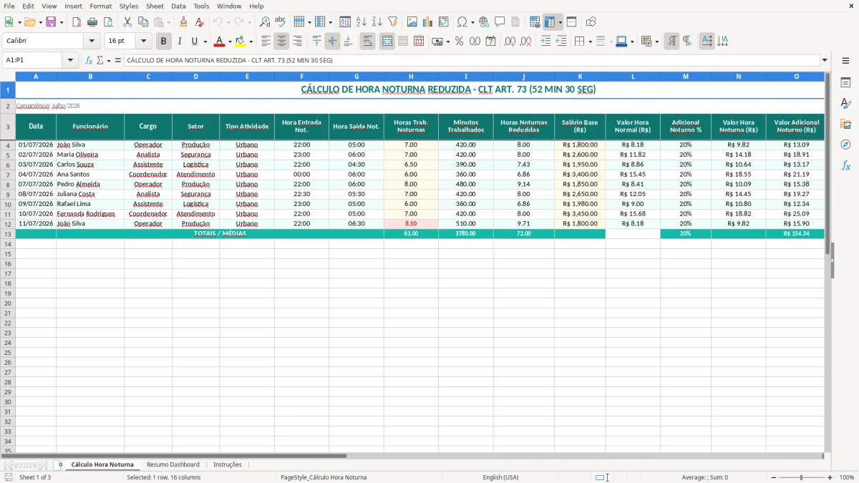The height and width of the screenshot is (483, 859).
Task: Open Find and Replace icon
Action: tap(265, 22)
